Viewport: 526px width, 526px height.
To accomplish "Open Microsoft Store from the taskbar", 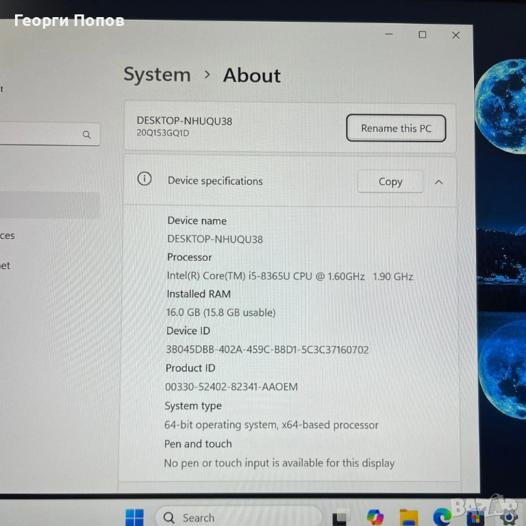I will pos(475,518).
